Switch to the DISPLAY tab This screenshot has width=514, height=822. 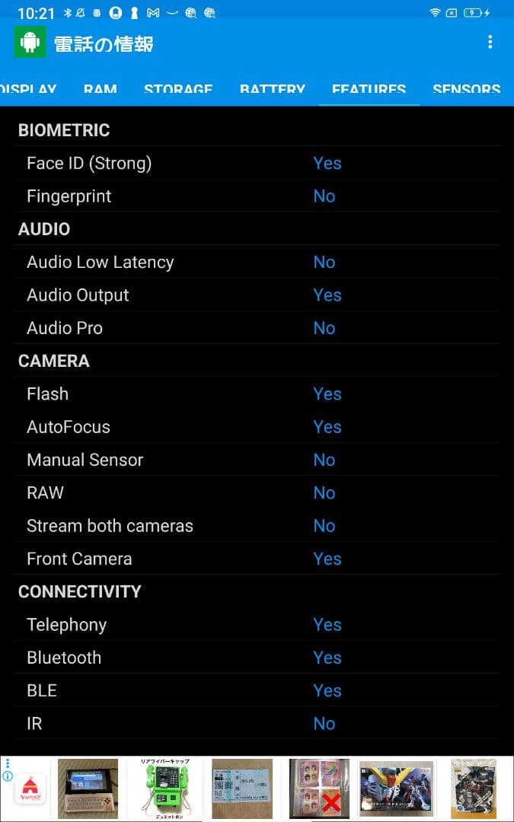tap(28, 89)
